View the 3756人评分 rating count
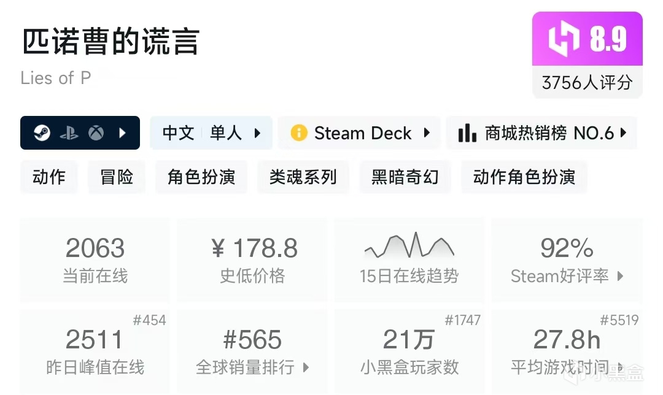The image size is (663, 395). click(x=587, y=83)
